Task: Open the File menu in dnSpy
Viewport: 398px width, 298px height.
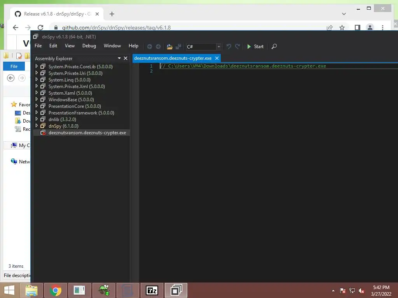Action: point(38,46)
